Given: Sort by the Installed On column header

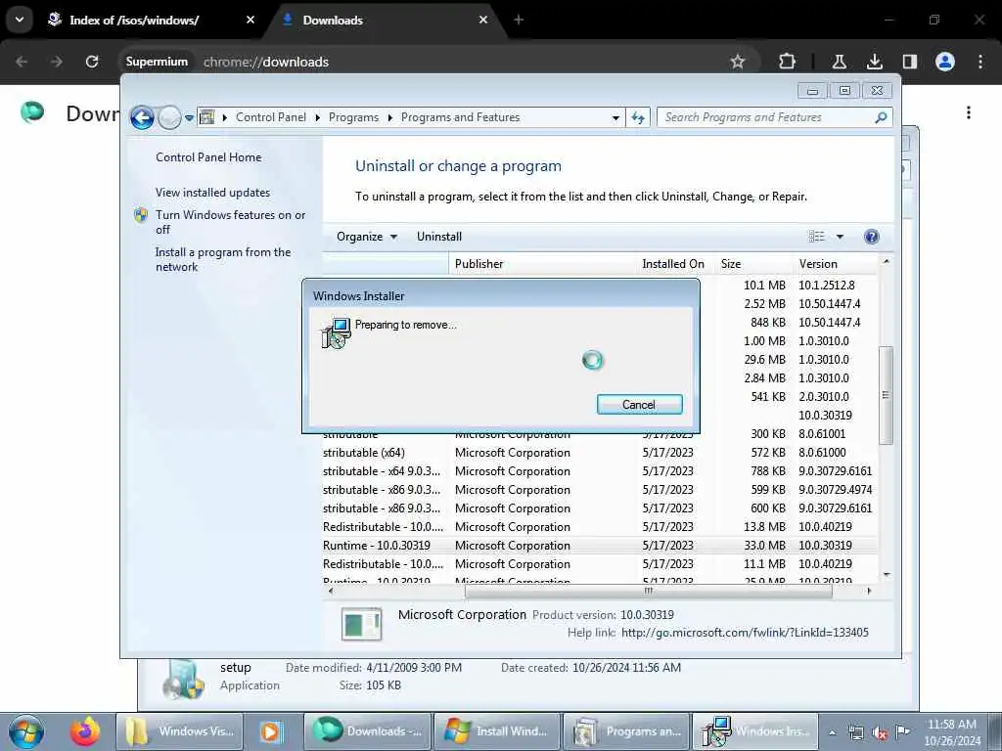Looking at the screenshot, I should click(676, 264).
